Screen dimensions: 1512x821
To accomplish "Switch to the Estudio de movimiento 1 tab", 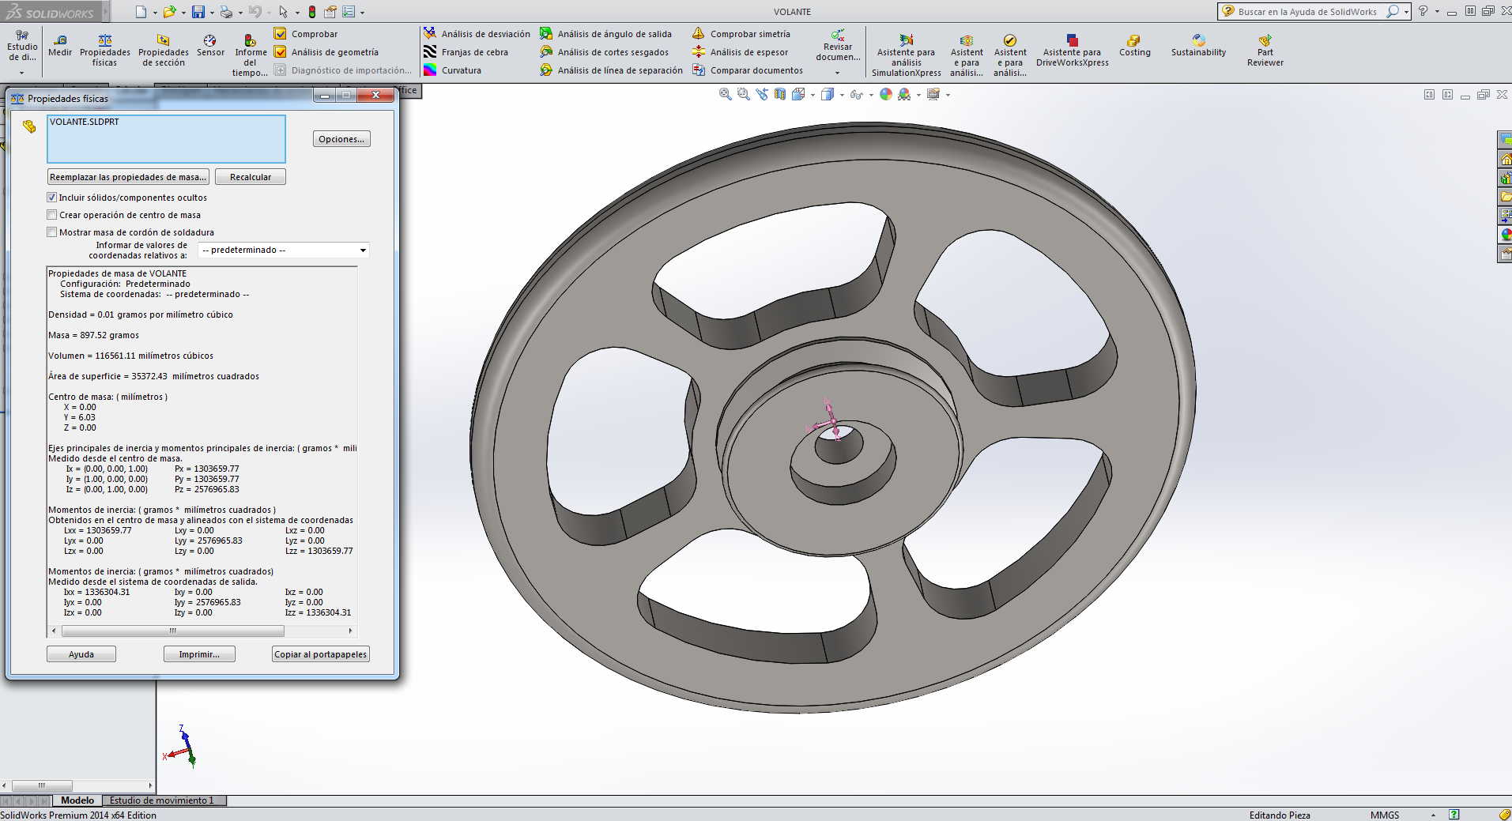I will tap(161, 800).
